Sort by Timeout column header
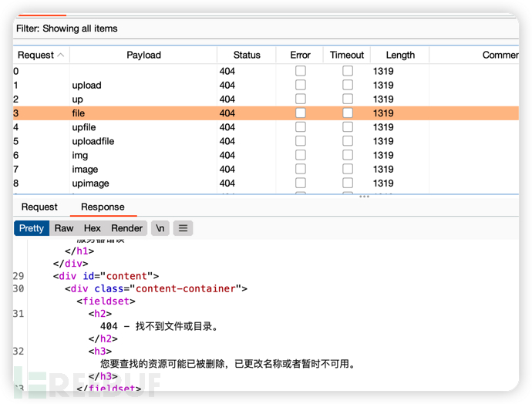 (347, 55)
